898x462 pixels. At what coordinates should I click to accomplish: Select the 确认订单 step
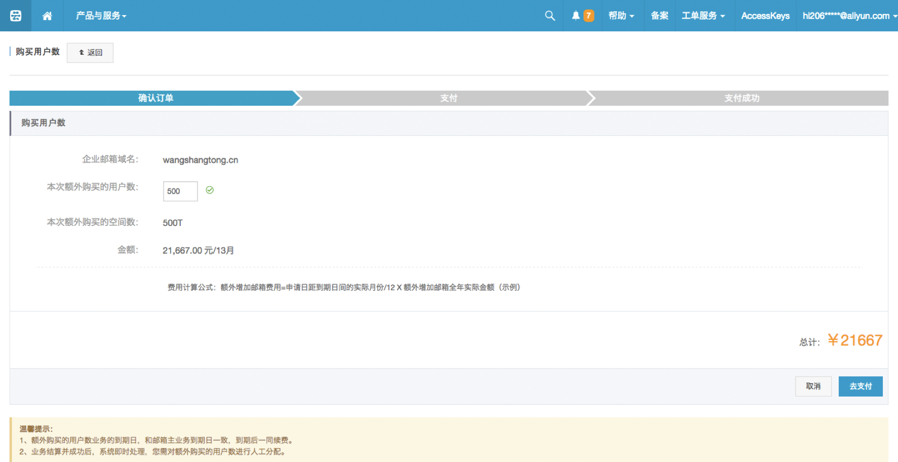click(156, 98)
